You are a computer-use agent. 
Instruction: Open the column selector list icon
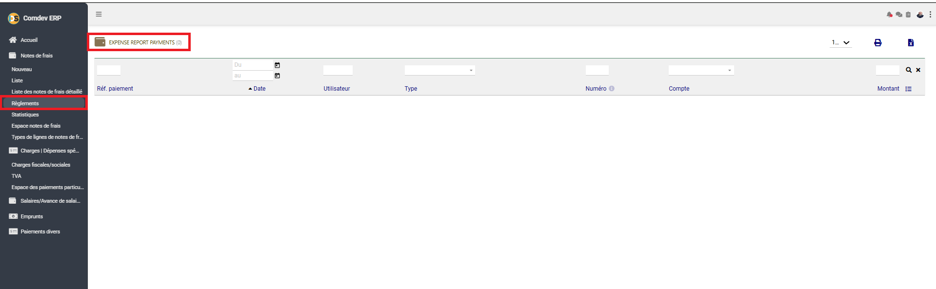(908, 89)
